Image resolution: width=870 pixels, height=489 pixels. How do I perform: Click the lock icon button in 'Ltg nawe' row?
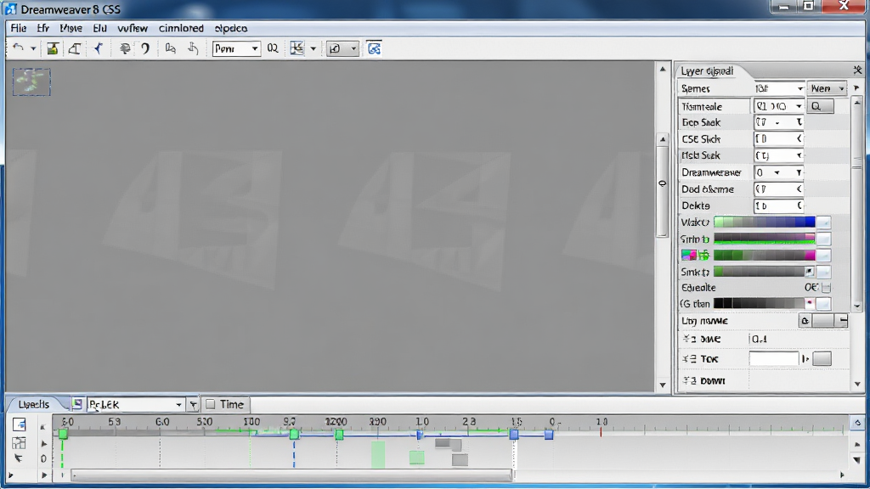tap(805, 321)
